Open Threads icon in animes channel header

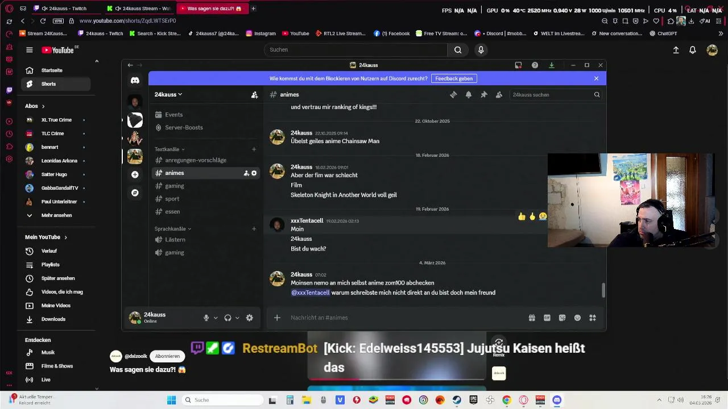pos(453,95)
